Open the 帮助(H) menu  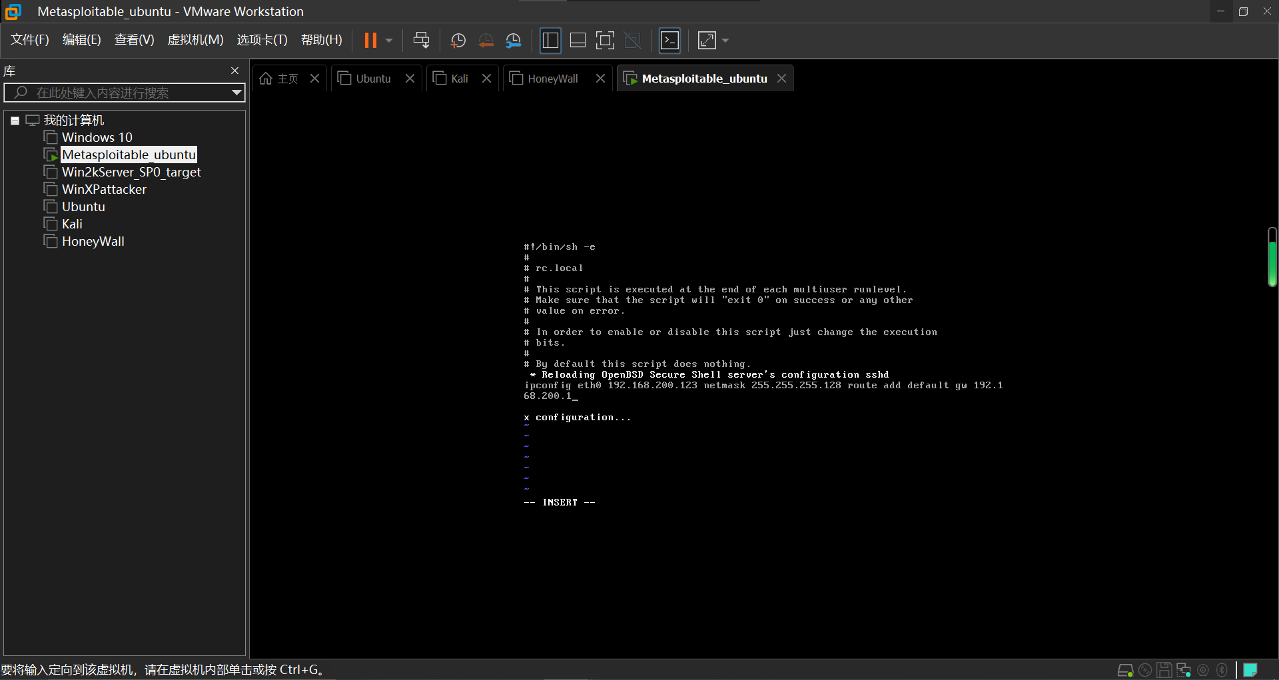click(x=322, y=40)
